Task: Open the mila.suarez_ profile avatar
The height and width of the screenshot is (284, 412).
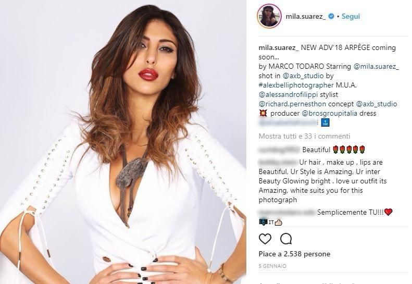Action: point(269,16)
